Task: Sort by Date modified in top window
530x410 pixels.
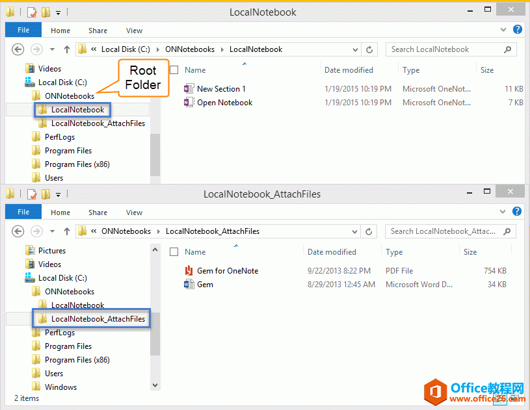Action: tap(349, 70)
